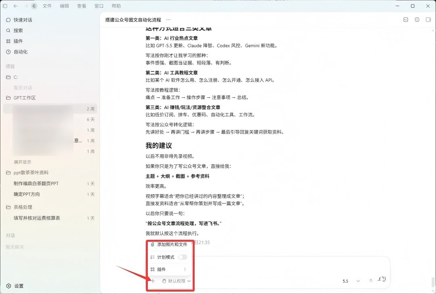Image resolution: width=436 pixels, height=294 pixels.
Task: Toggle the 计划模式 switch
Action: (x=183, y=257)
